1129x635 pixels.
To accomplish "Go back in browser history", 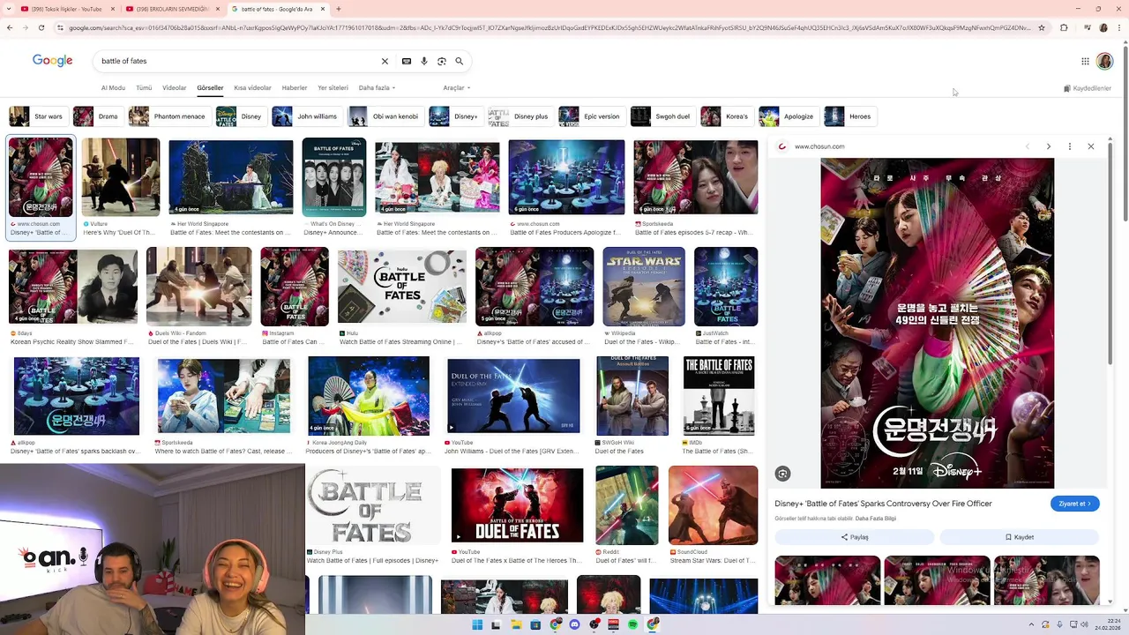I will point(10,27).
